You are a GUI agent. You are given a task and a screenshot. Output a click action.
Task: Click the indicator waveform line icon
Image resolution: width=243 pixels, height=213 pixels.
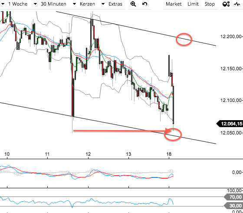tap(237, 4)
